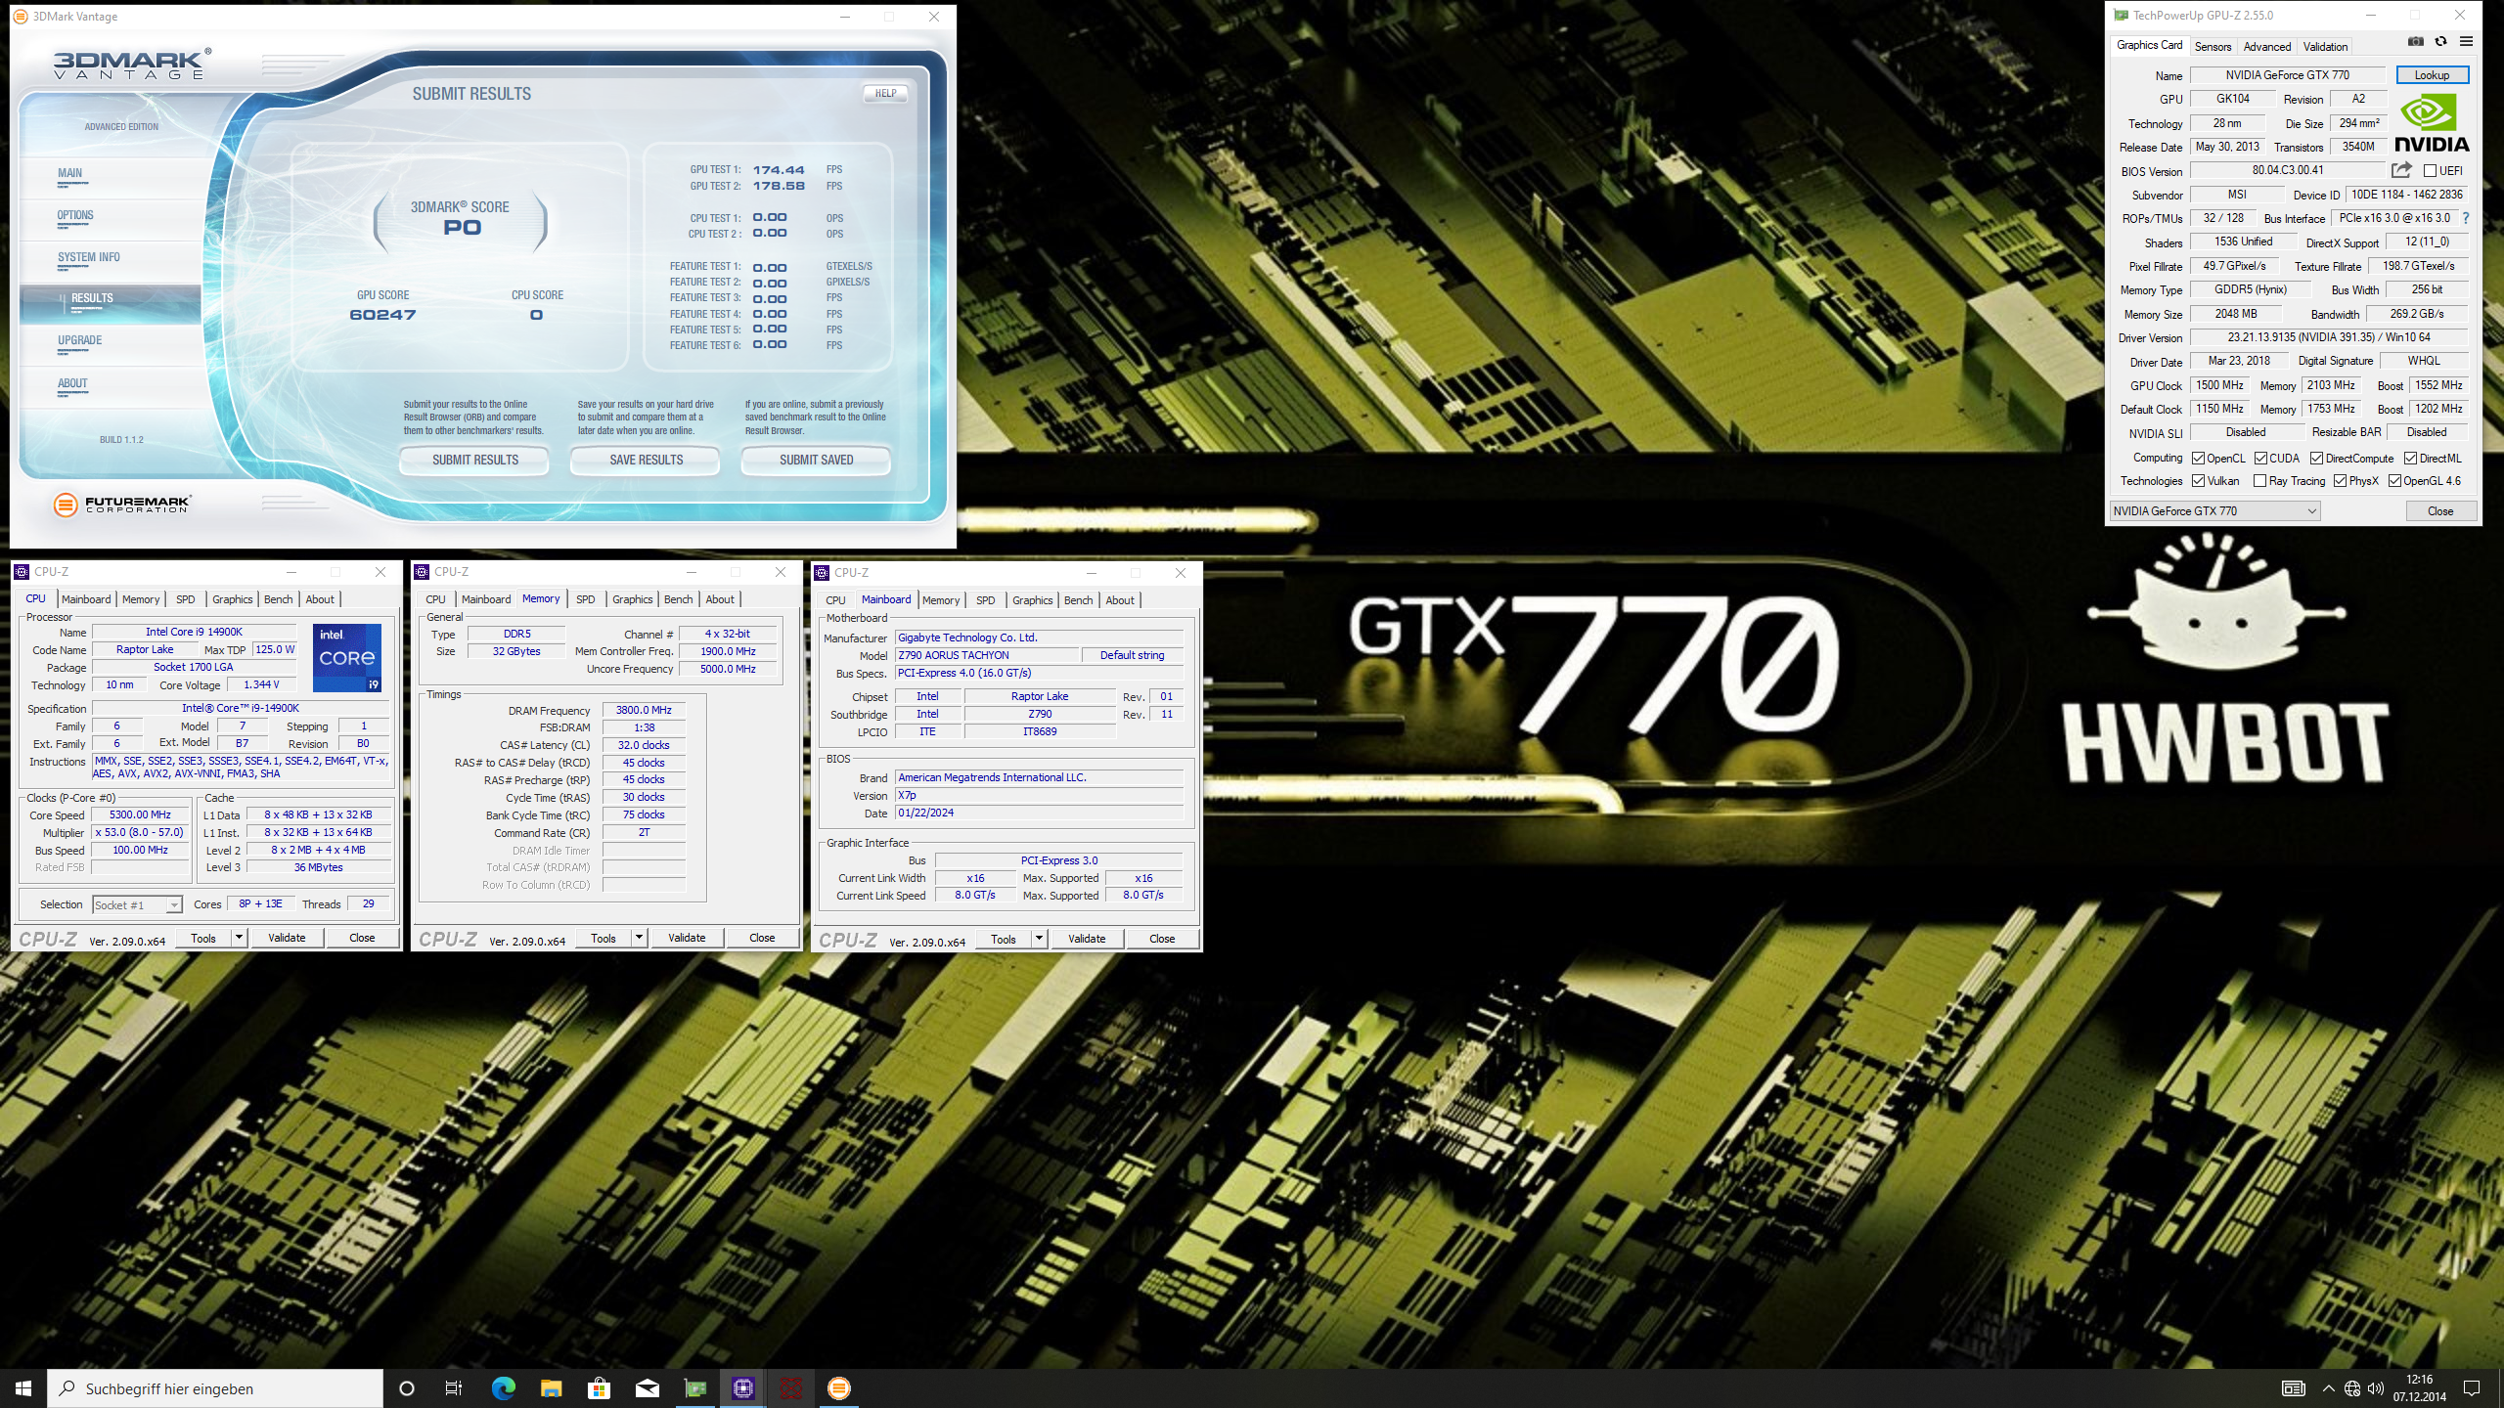Viewport: 2504px width, 1408px height.
Task: Open Mail app from taskbar
Action: [647, 1388]
